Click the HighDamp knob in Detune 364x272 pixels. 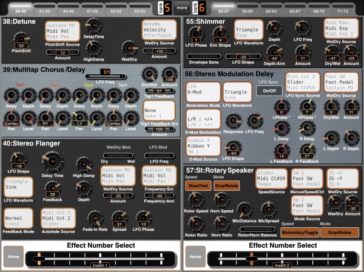tap(93, 48)
